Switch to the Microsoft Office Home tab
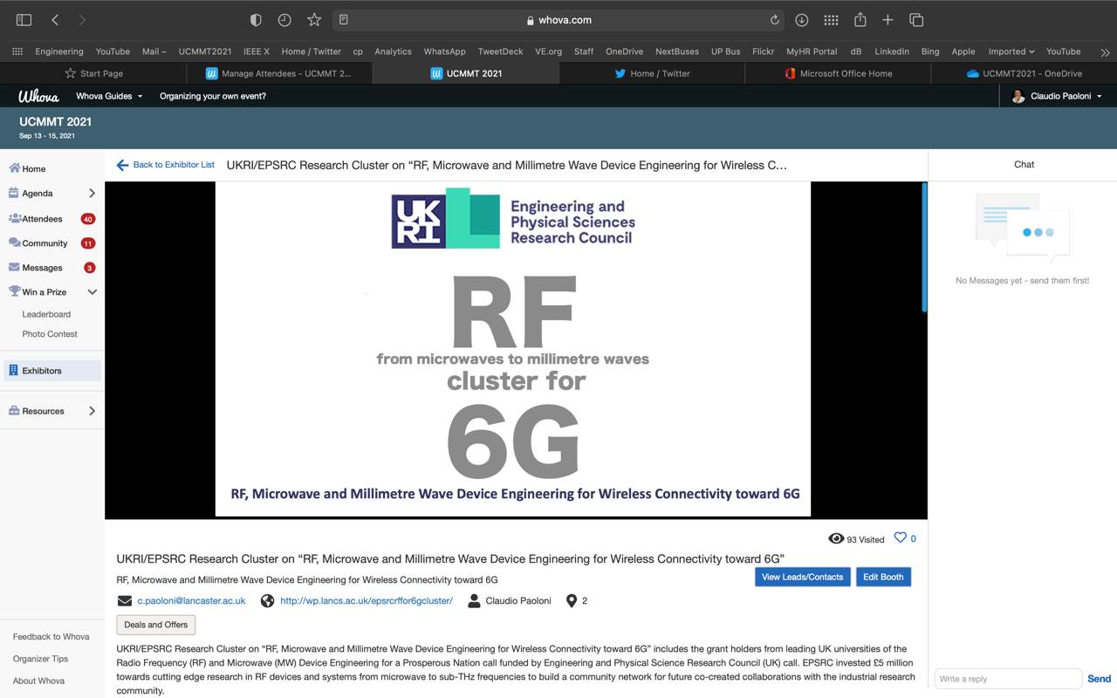 [x=838, y=74]
